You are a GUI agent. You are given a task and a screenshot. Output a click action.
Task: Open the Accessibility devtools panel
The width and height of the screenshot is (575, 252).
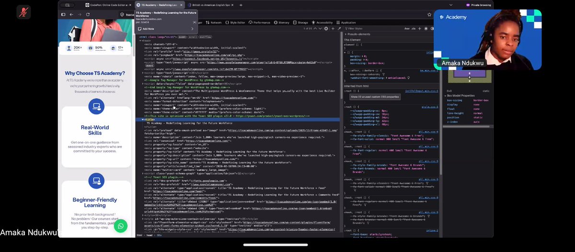[x=322, y=22]
